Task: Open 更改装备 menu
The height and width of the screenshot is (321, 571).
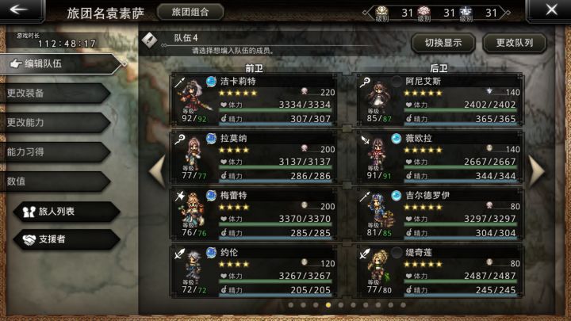Action: [55, 94]
